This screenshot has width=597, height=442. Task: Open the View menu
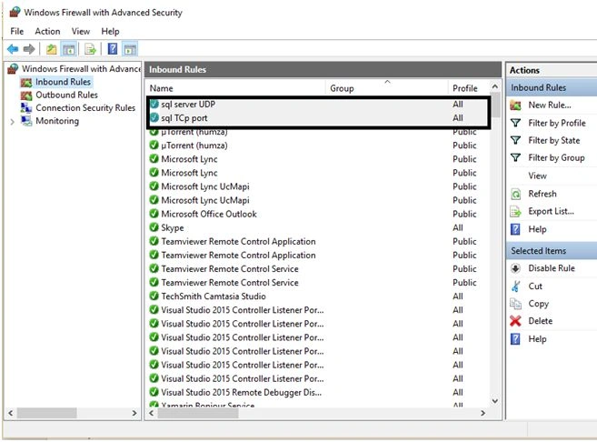click(x=81, y=31)
